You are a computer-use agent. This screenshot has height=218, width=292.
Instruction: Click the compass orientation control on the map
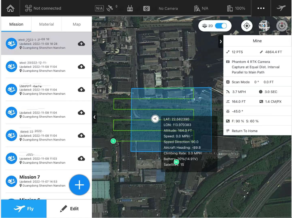pos(282,26)
